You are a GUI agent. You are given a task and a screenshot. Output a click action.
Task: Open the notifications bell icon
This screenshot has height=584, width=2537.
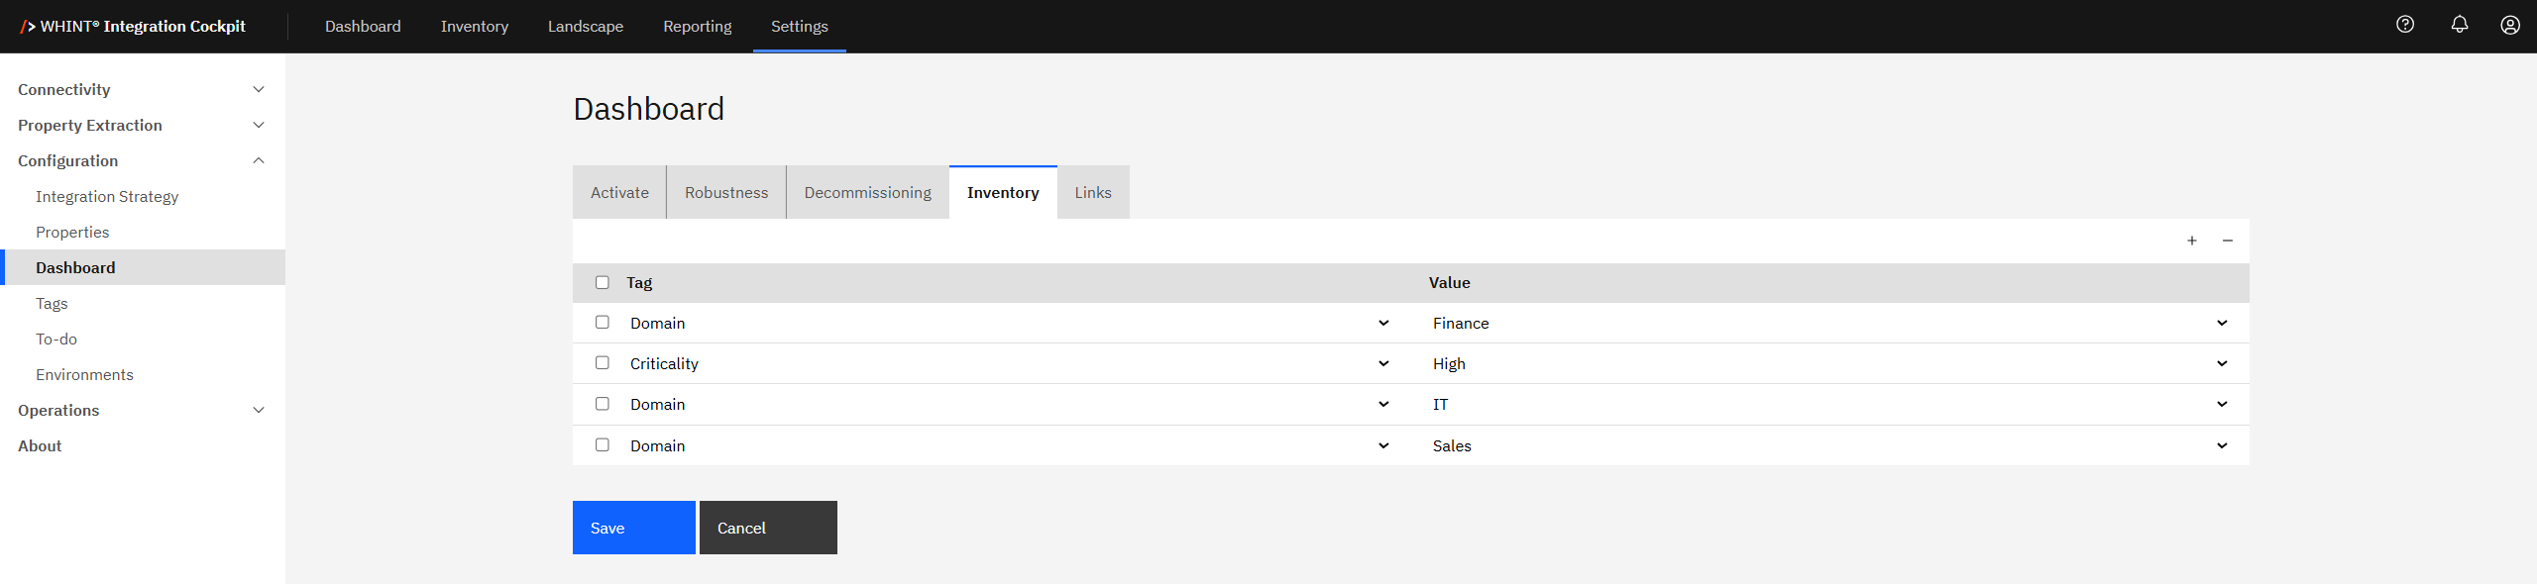click(2460, 25)
